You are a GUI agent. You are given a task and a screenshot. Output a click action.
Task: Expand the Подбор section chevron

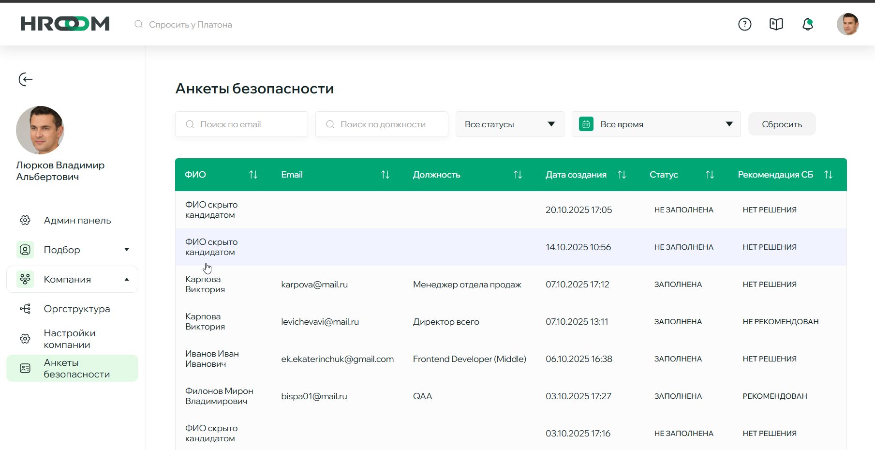(127, 249)
